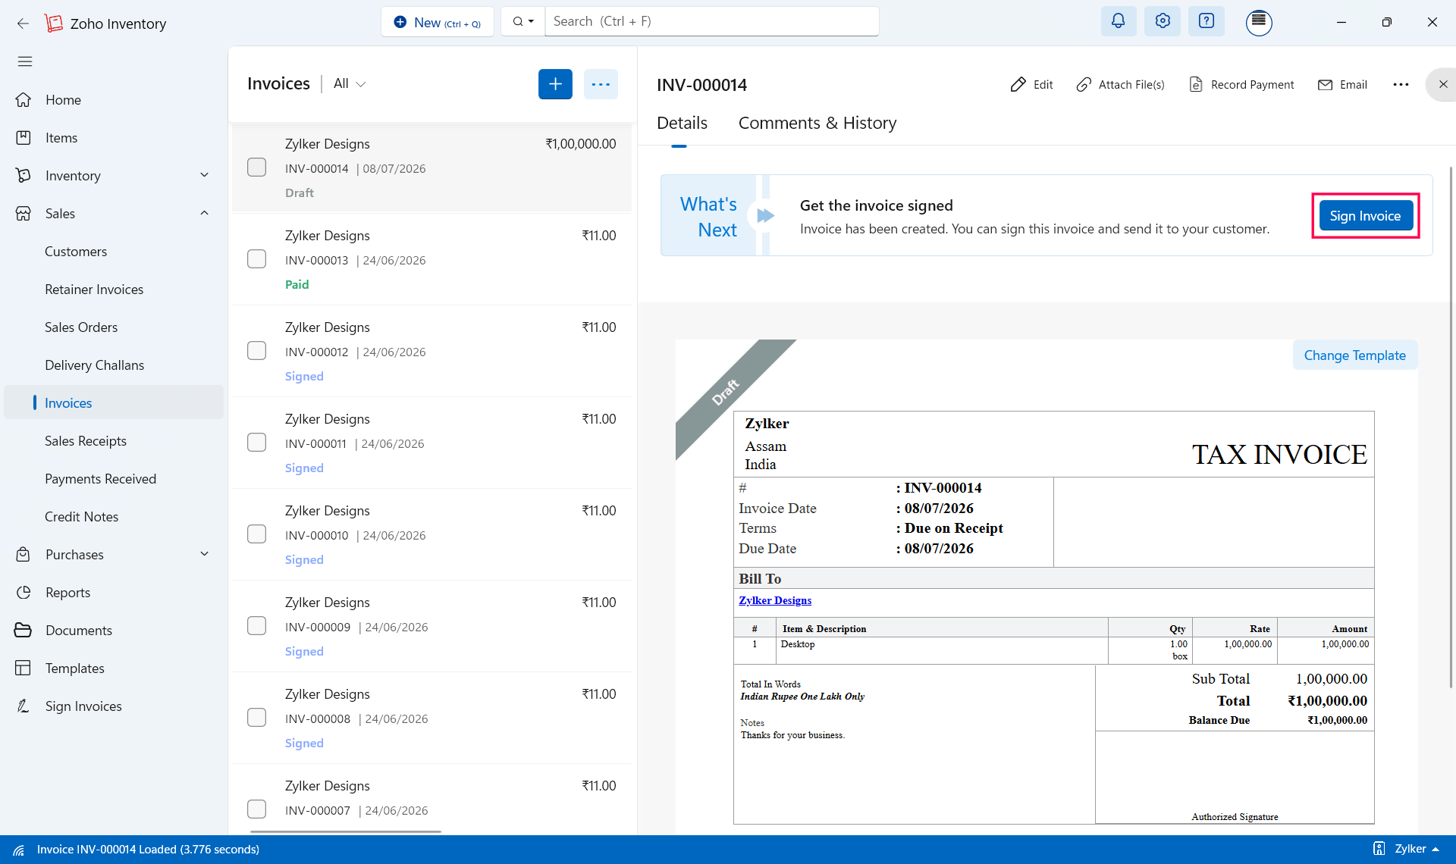Open Customers in Sales menu
Viewport: 1456px width, 864px height.
point(76,252)
